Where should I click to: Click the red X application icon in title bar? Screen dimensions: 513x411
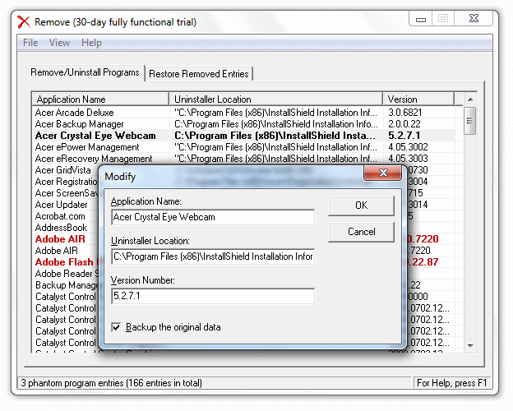click(x=24, y=22)
